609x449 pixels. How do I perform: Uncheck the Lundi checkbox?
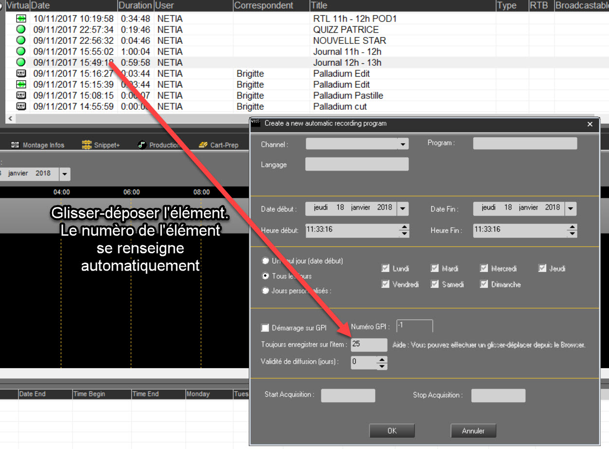tap(386, 268)
